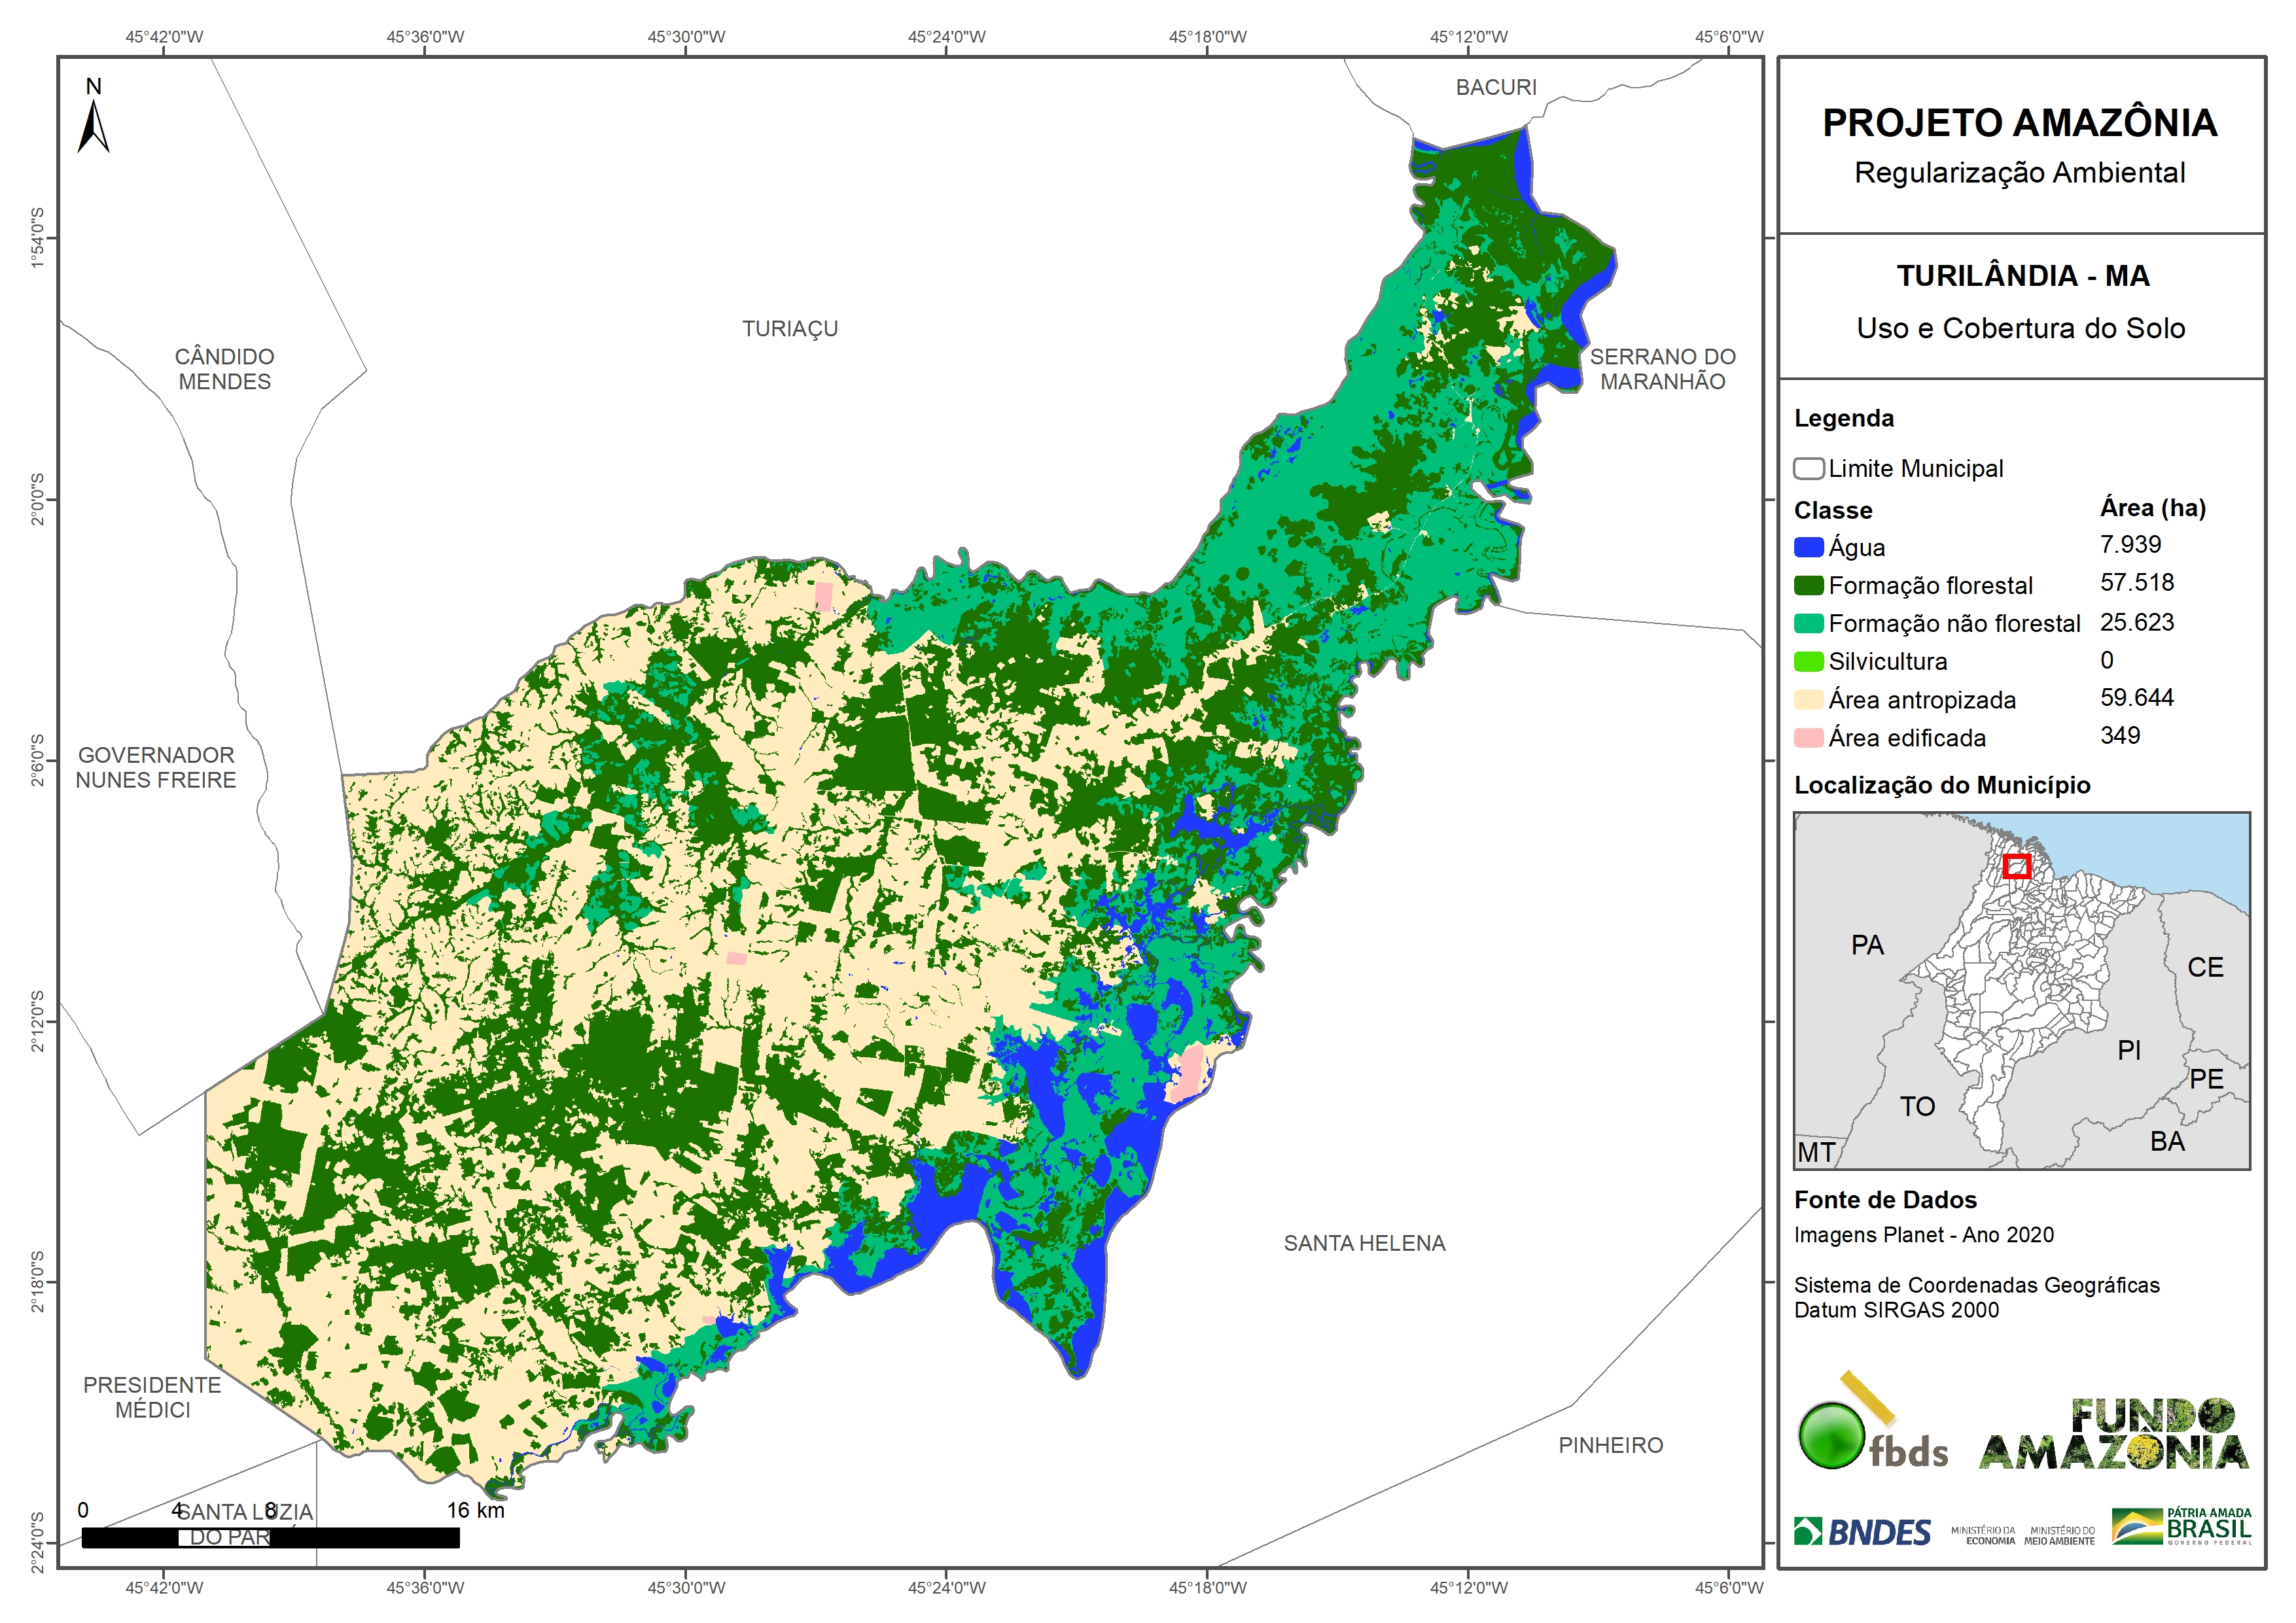
Task: Click the Imagens Planet - Ano 2020 text
Action: (x=1923, y=1235)
